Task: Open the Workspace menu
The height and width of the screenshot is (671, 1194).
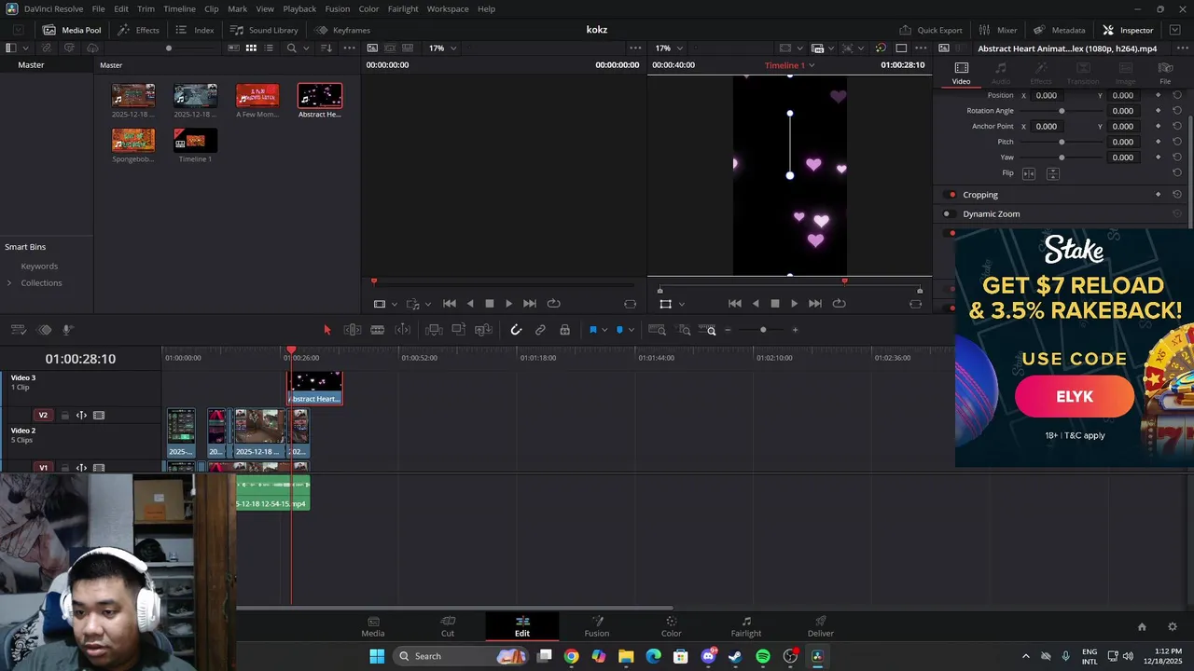Action: pyautogui.click(x=448, y=8)
